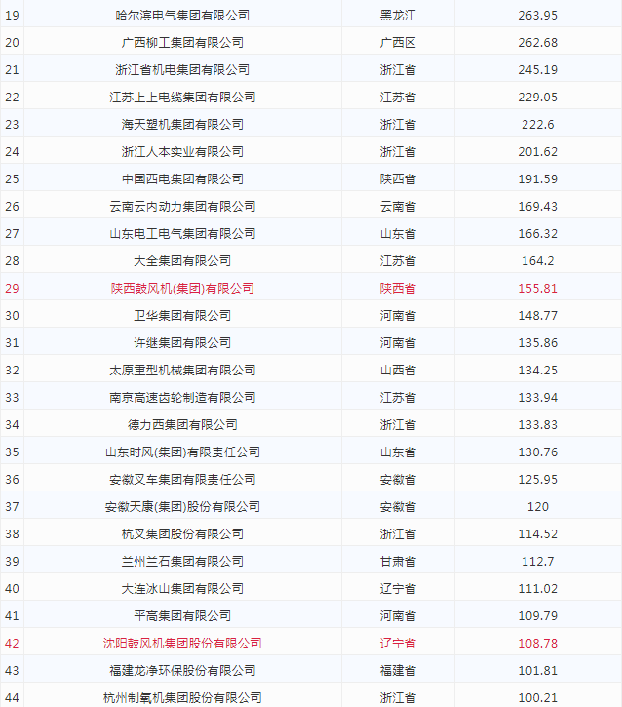Click 许继集团有限公司 entry
The width and height of the screenshot is (622, 707).
click(x=182, y=342)
